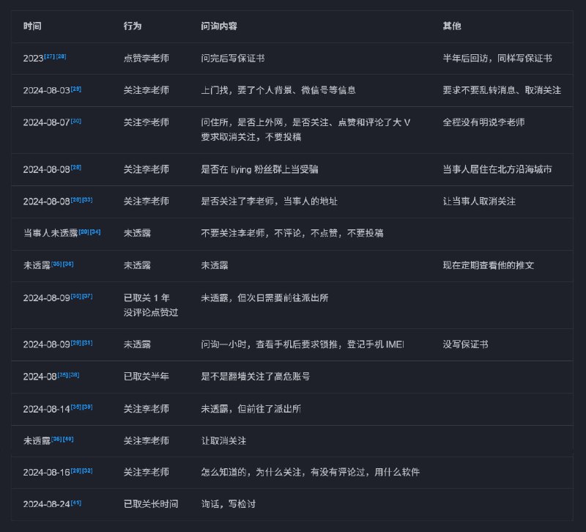The image size is (586, 532).
Task: Select the 行为 column header
Action: [x=130, y=24]
